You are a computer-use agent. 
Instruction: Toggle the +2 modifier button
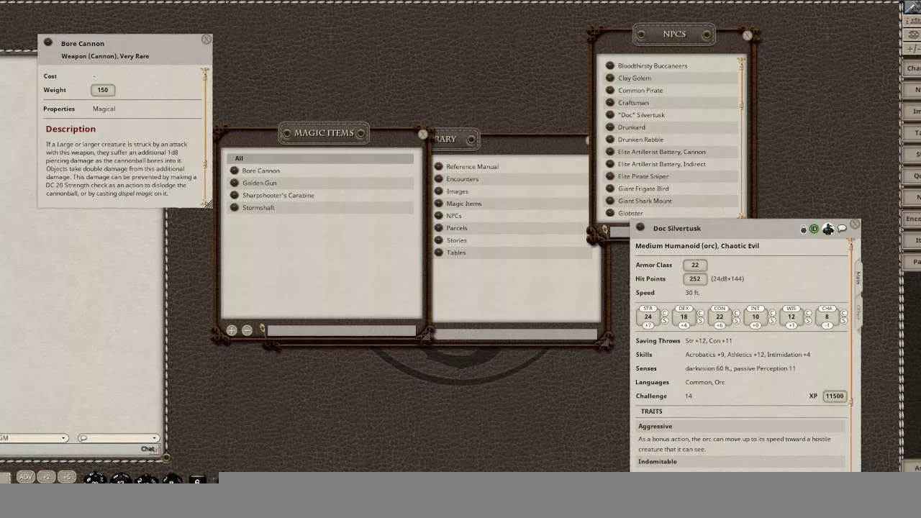coord(46,477)
